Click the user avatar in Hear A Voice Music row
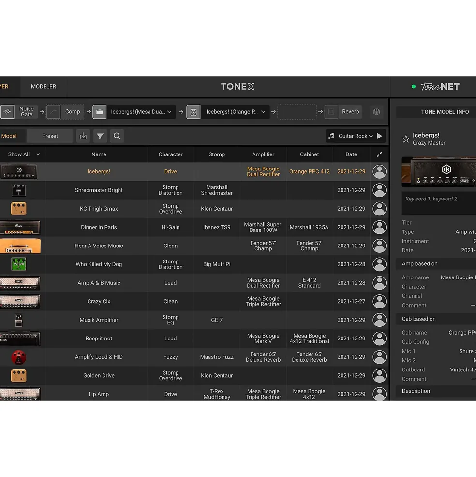The image size is (476, 477). pos(380,246)
